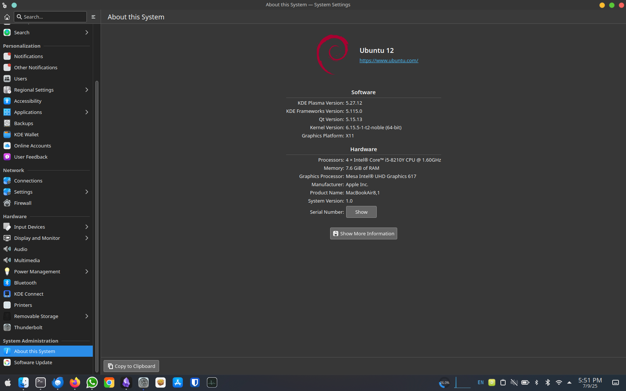Open the Multimedia settings page

(46, 260)
